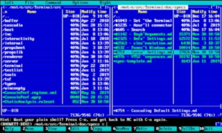Click right panel history back arrow
The width and height of the screenshot is (222, 133).
tap(115, 7)
